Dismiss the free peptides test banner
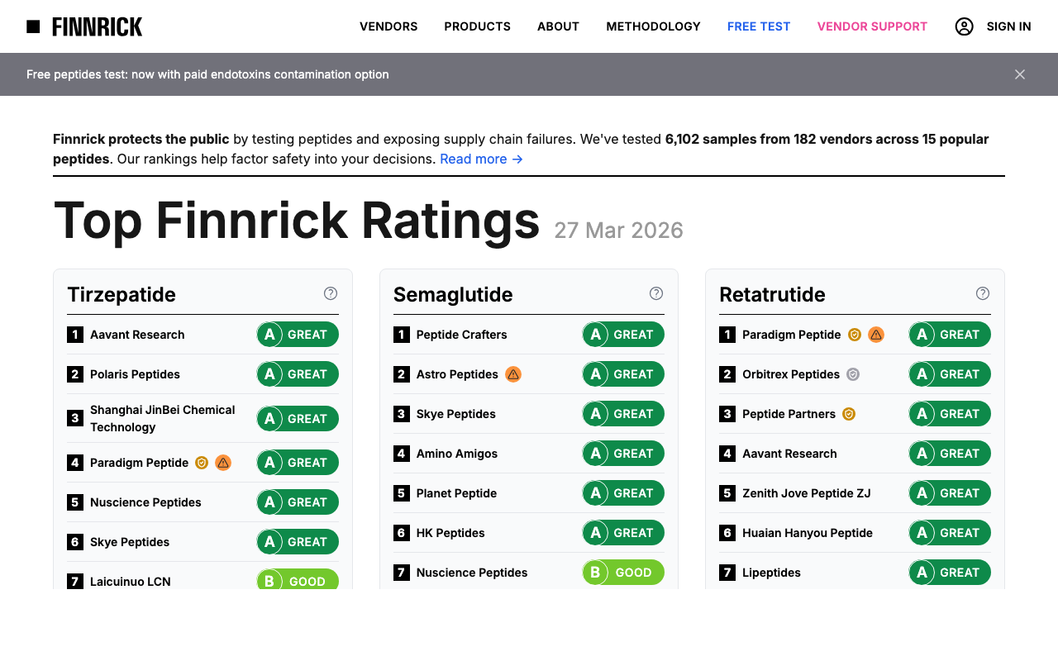This screenshot has width=1058, height=661. (1019, 74)
